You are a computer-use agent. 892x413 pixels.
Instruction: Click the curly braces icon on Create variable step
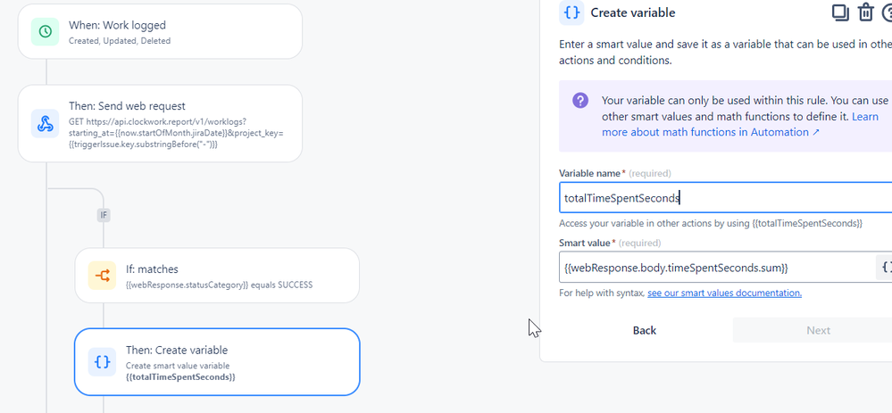click(102, 362)
